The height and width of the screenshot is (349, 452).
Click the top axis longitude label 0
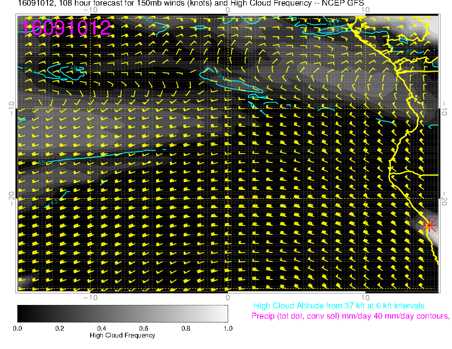pos(228,10)
